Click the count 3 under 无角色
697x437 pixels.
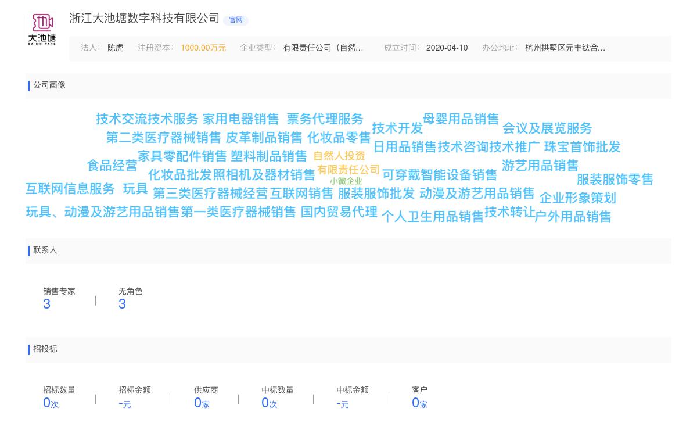(123, 304)
